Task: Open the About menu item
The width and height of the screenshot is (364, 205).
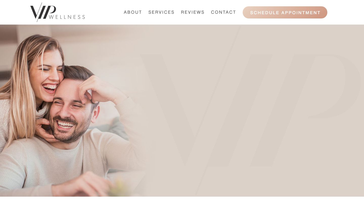Action: click(133, 12)
